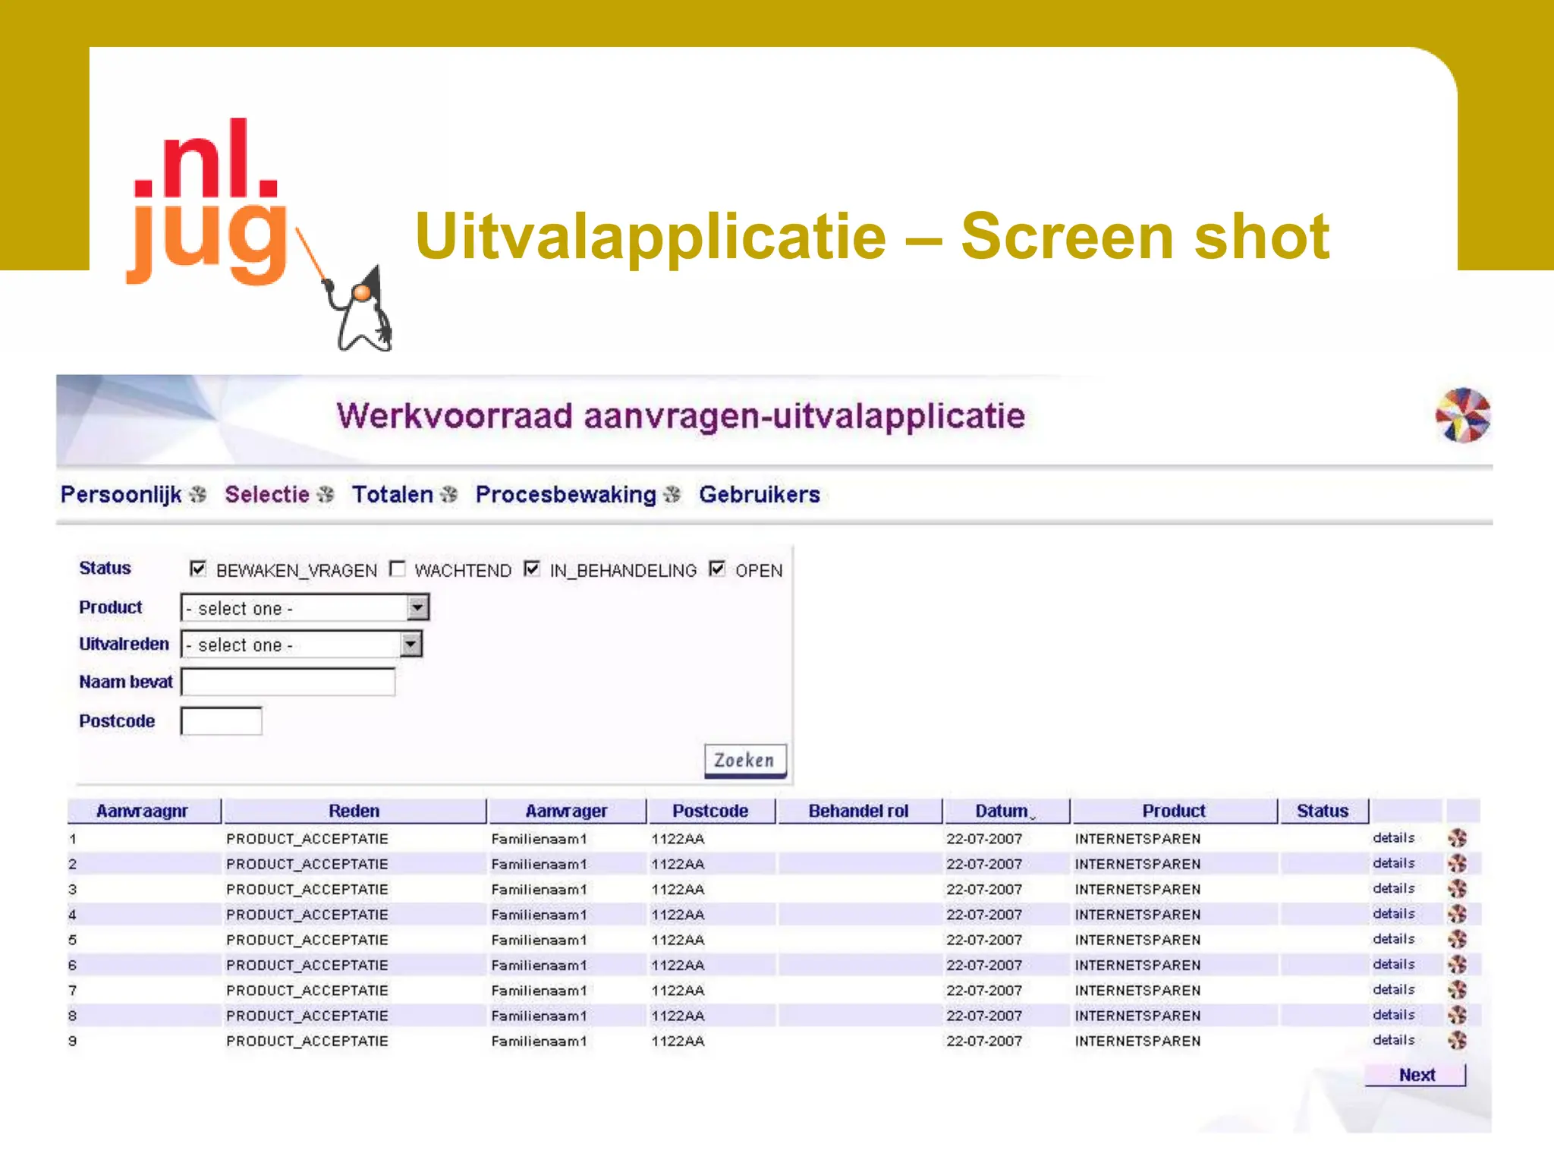Click the pinwheel icon beside Procesbewaking
This screenshot has height=1166, width=1554.
coord(672,495)
